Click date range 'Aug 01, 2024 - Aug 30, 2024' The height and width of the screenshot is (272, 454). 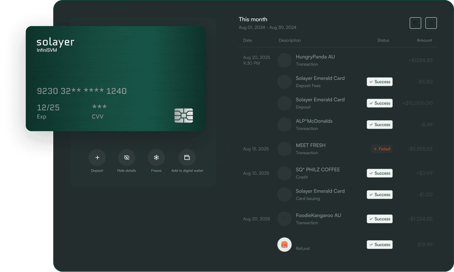click(x=267, y=27)
